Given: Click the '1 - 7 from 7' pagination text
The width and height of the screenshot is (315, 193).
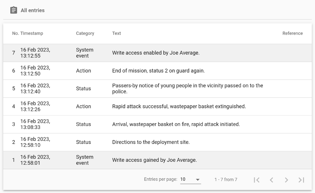Looking at the screenshot, I should click(x=226, y=180).
